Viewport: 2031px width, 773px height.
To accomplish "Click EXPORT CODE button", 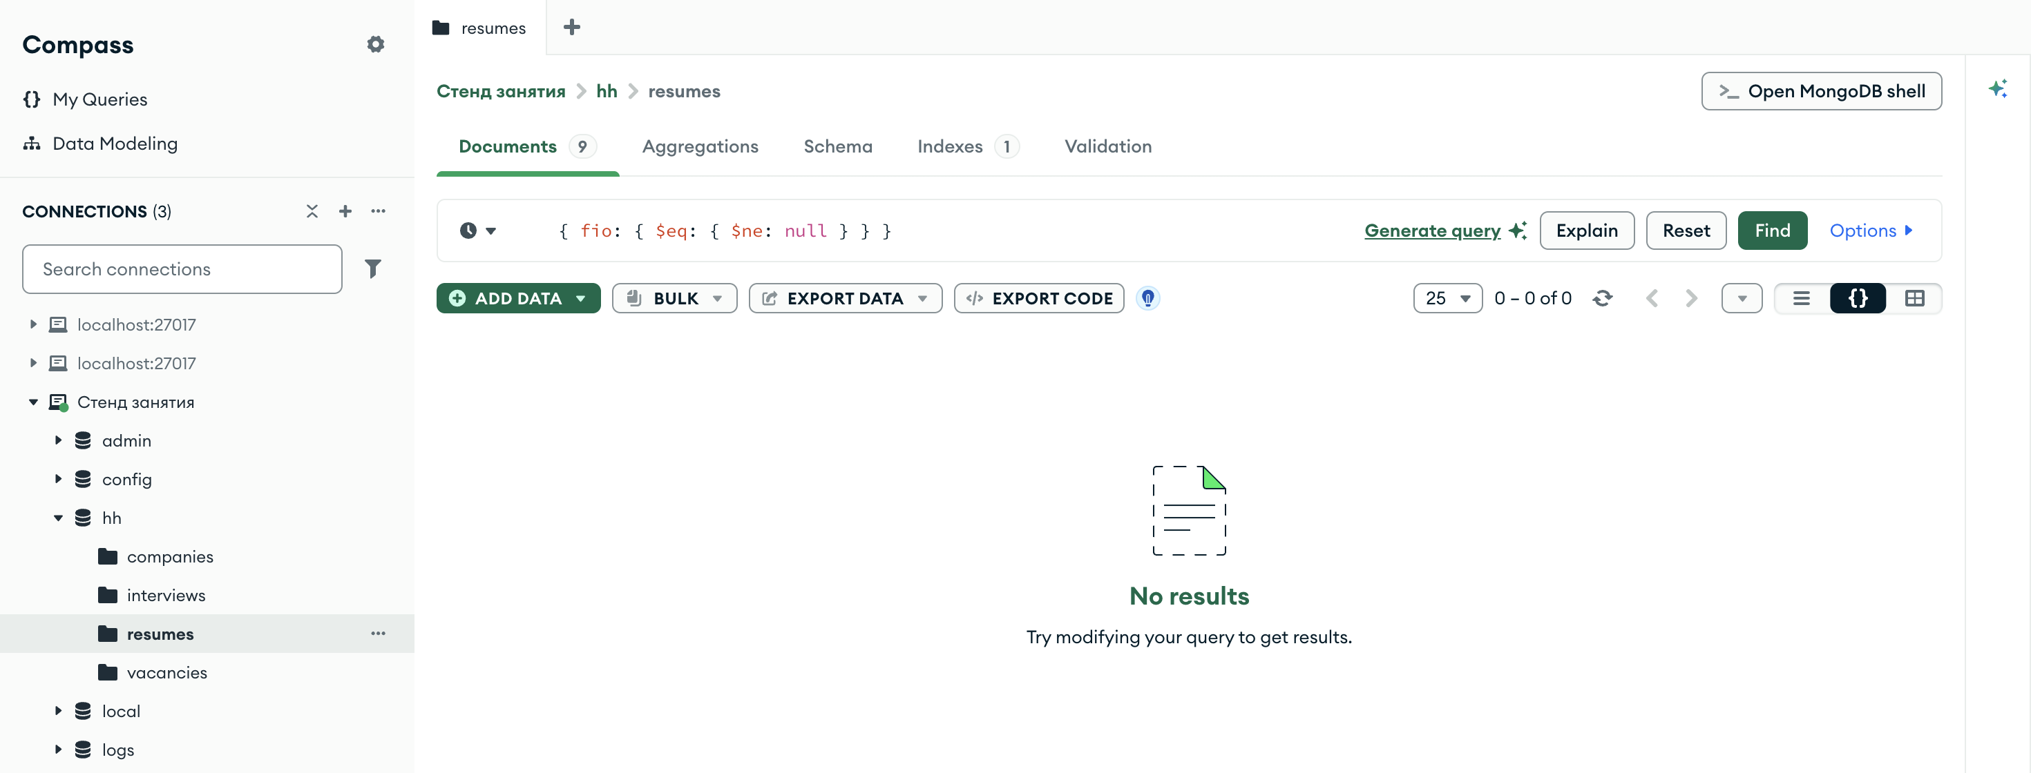I will pos(1039,299).
